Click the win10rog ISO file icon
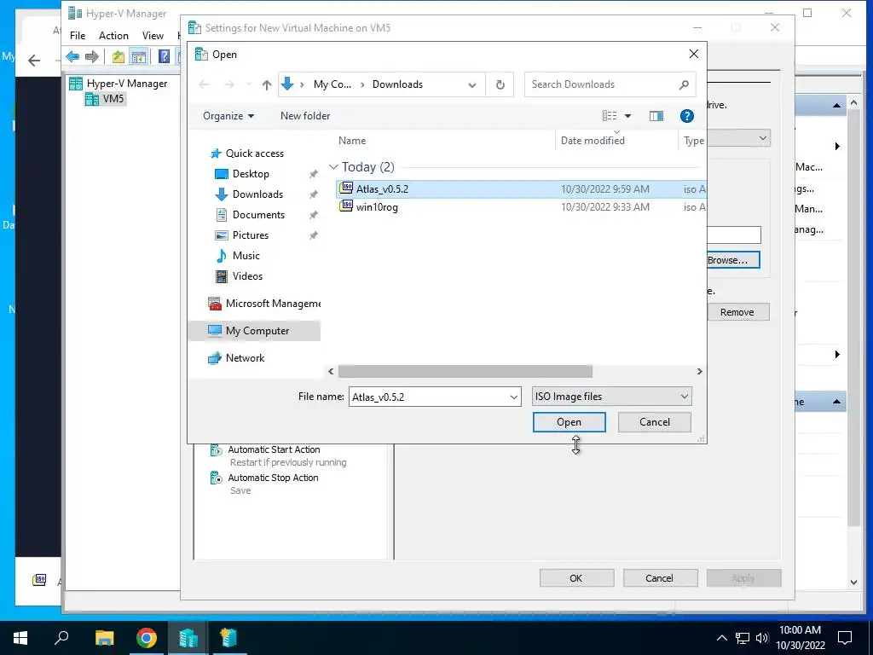 [x=346, y=206]
